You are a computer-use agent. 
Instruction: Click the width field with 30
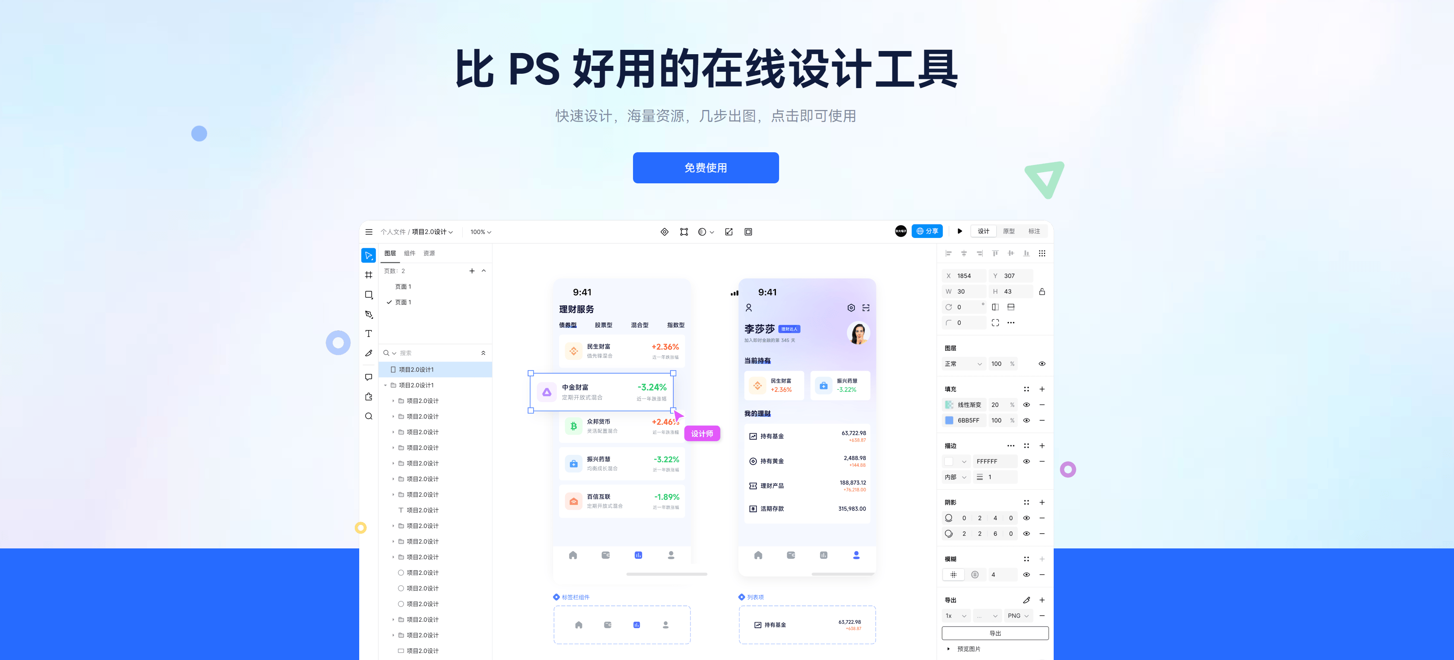pyautogui.click(x=964, y=291)
